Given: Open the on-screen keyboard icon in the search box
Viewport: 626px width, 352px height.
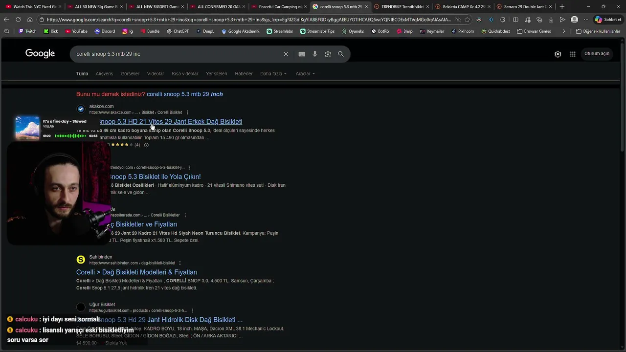Looking at the screenshot, I should point(302,54).
